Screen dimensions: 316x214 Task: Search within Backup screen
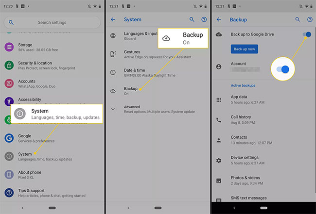(x=298, y=19)
